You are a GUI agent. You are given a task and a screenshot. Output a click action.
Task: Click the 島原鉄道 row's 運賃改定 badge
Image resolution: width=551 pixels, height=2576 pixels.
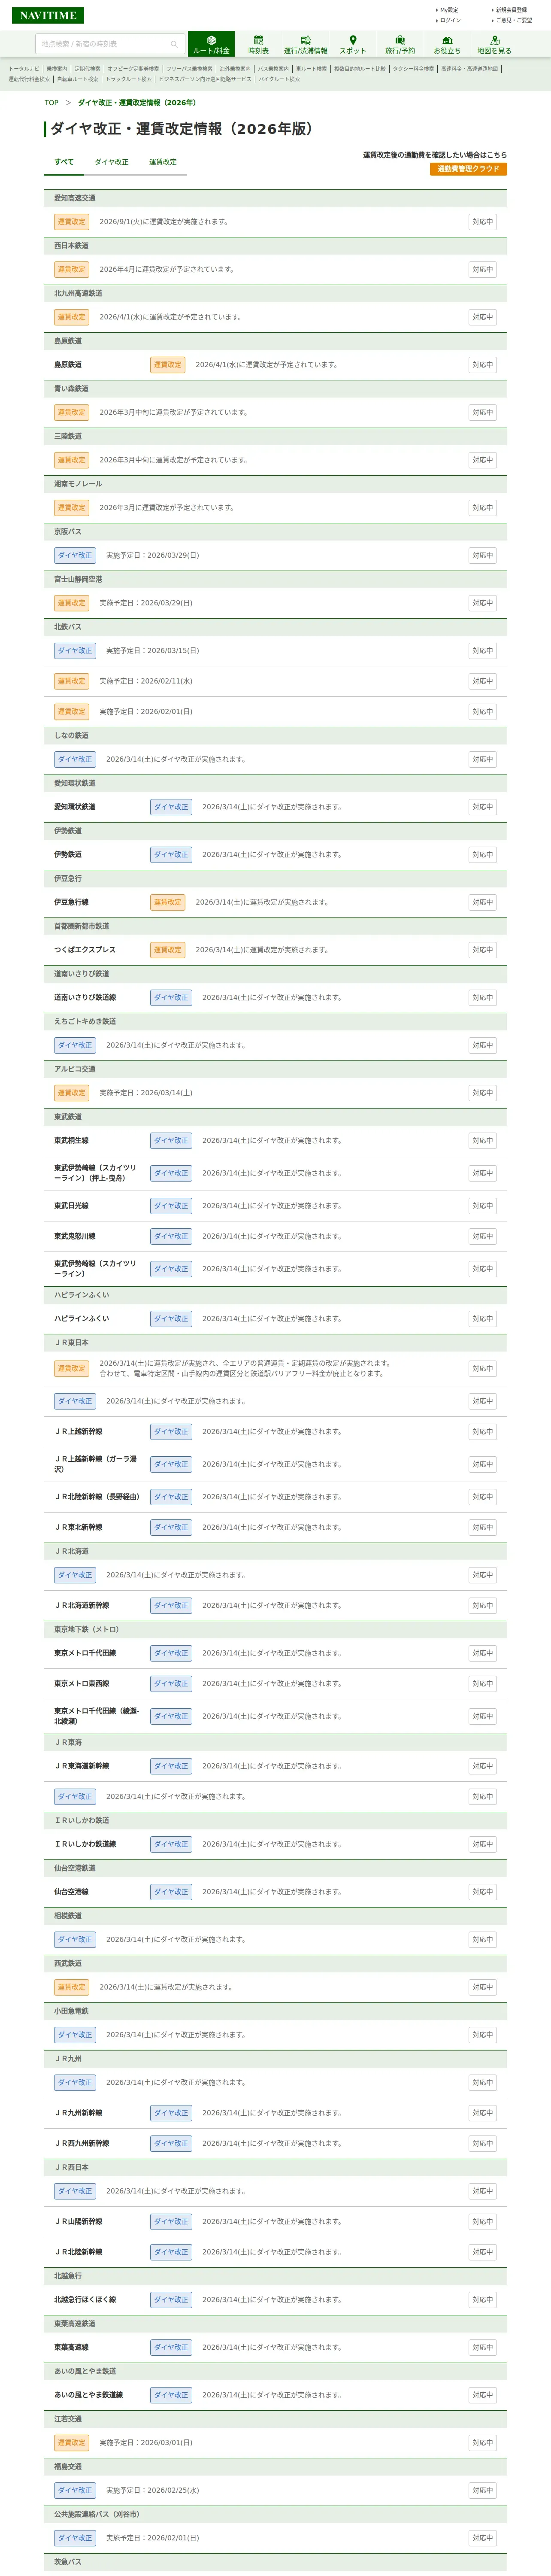pos(167,365)
